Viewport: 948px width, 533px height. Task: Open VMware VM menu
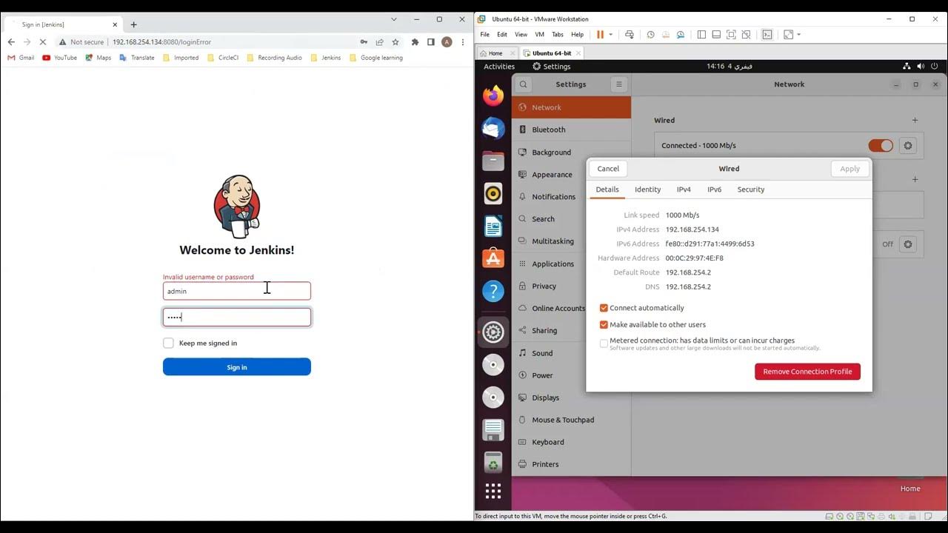(x=539, y=34)
